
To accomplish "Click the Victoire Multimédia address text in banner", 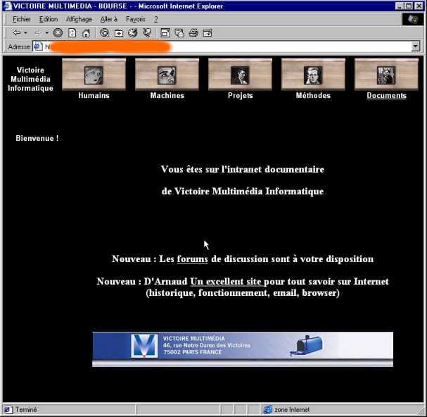I will tap(206, 345).
